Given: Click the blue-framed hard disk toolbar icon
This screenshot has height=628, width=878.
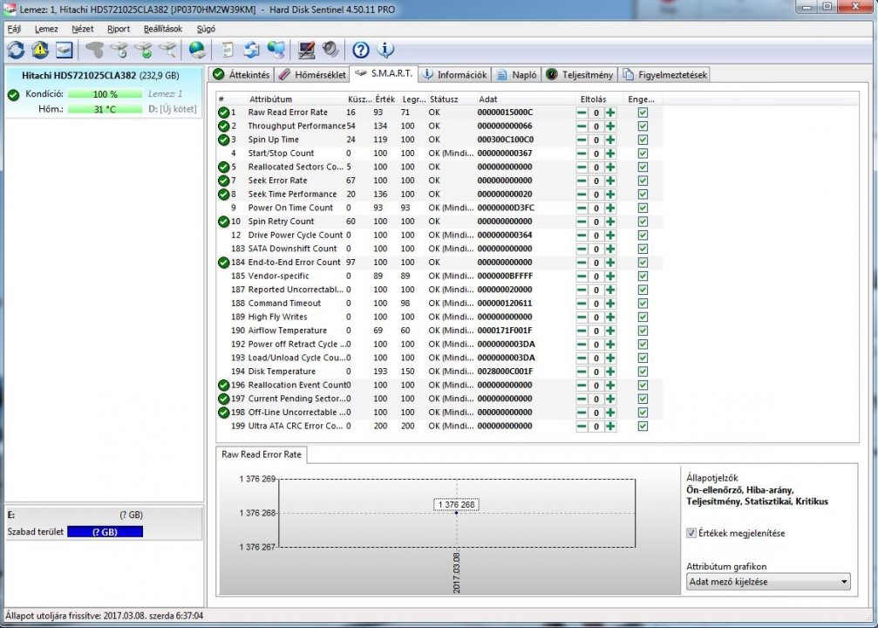Looking at the screenshot, I should (x=64, y=51).
